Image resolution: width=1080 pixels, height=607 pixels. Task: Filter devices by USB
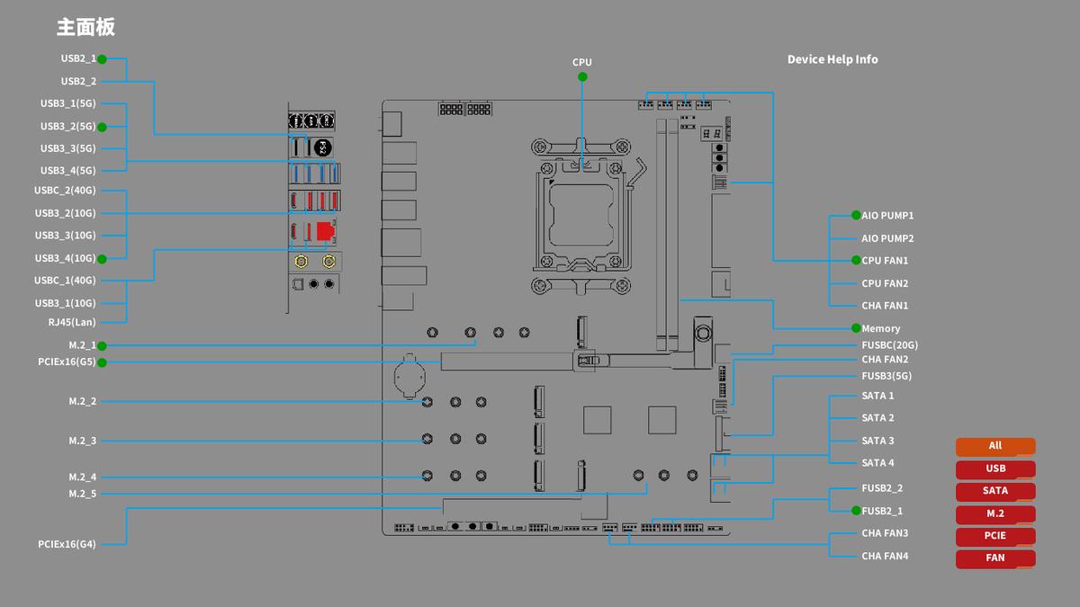995,469
